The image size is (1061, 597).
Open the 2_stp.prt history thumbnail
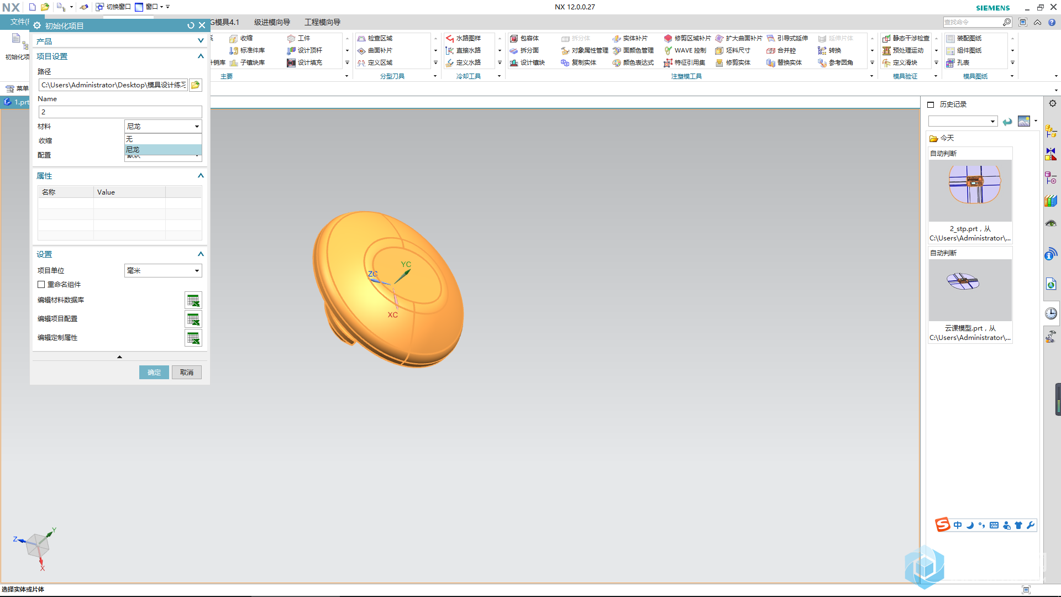click(x=970, y=191)
